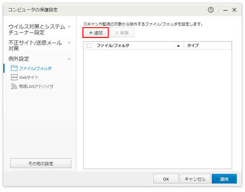The height and width of the screenshot is (192, 245).
Task: Expand 不正サイト/迷惑メール対策 section chevron
Action: pos(69,43)
